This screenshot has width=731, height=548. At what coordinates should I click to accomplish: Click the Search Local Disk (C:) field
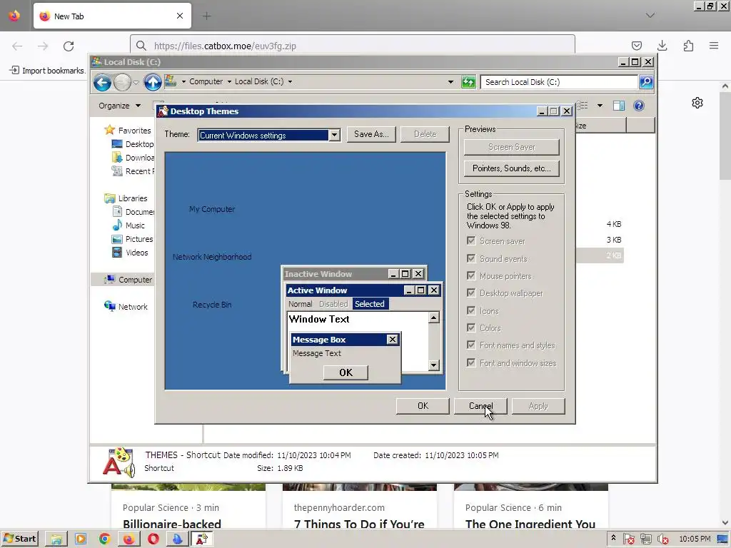point(560,82)
